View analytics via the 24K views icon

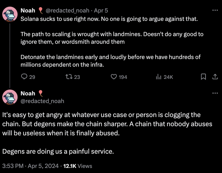(x=159, y=77)
